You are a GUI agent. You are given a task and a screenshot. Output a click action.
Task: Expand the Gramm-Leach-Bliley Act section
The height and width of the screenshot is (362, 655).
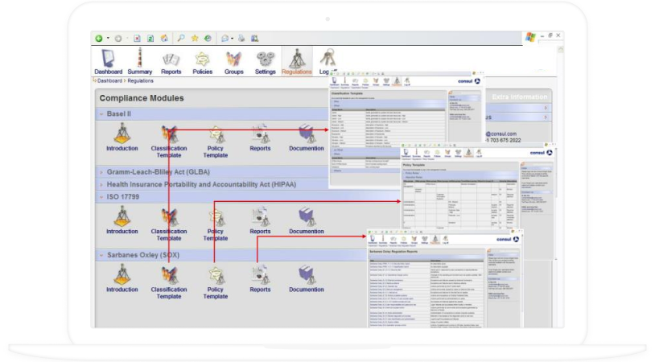(101, 171)
